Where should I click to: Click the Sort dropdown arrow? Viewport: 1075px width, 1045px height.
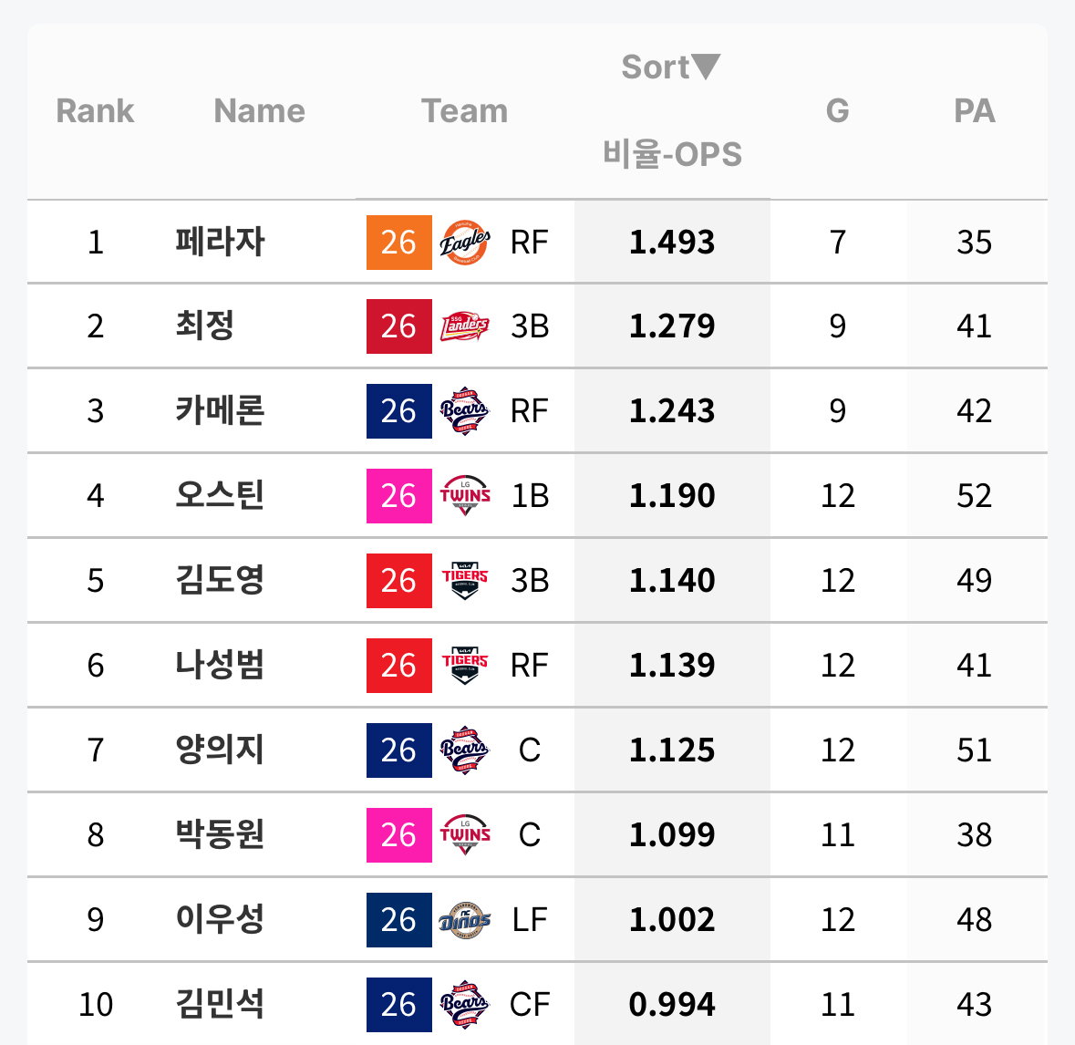coord(706,67)
